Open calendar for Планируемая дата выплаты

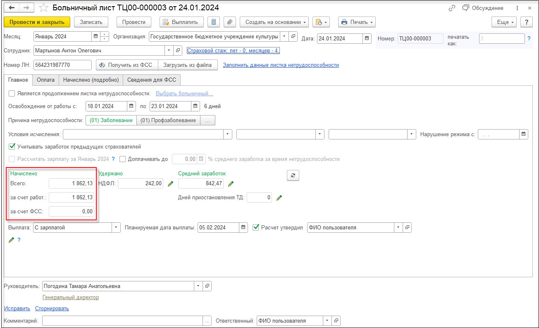coord(243,227)
